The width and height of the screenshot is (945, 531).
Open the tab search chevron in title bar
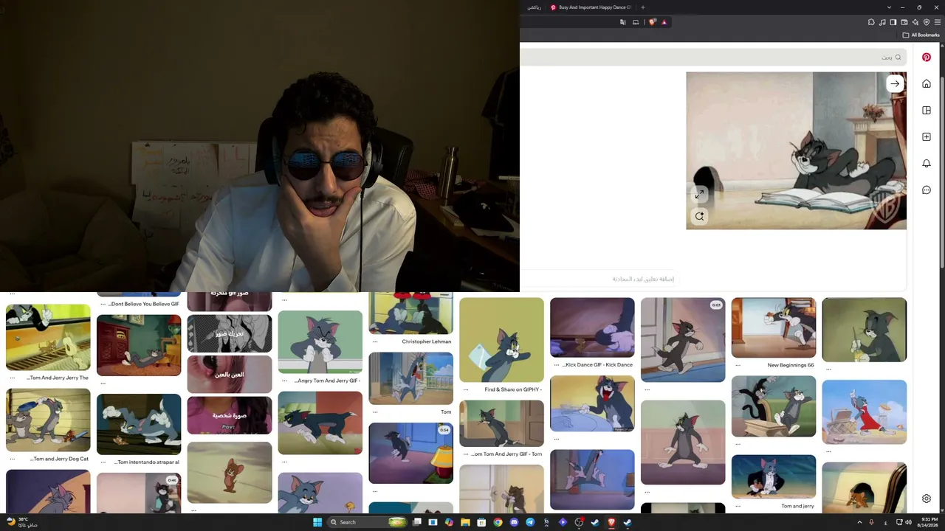click(889, 7)
